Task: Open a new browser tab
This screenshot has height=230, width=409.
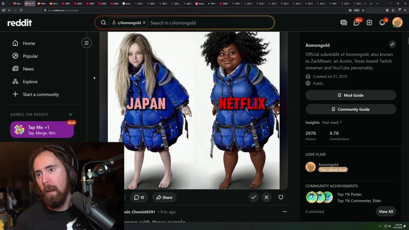Action: 371,4
